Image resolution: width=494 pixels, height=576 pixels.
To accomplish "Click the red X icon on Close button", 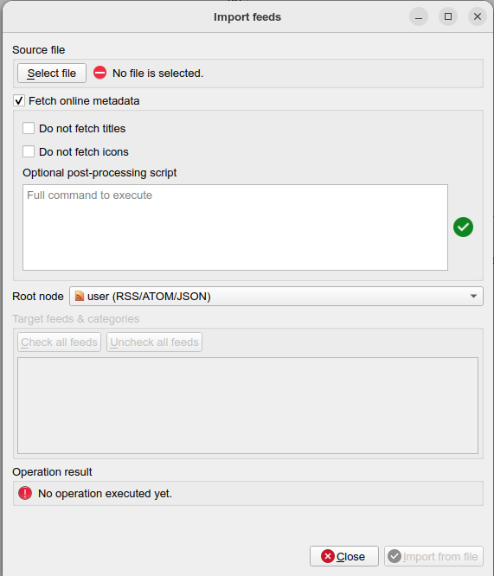I will (328, 556).
